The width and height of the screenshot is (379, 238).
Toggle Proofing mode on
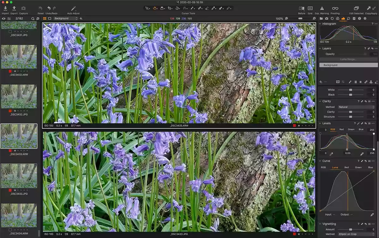click(x=335, y=8)
